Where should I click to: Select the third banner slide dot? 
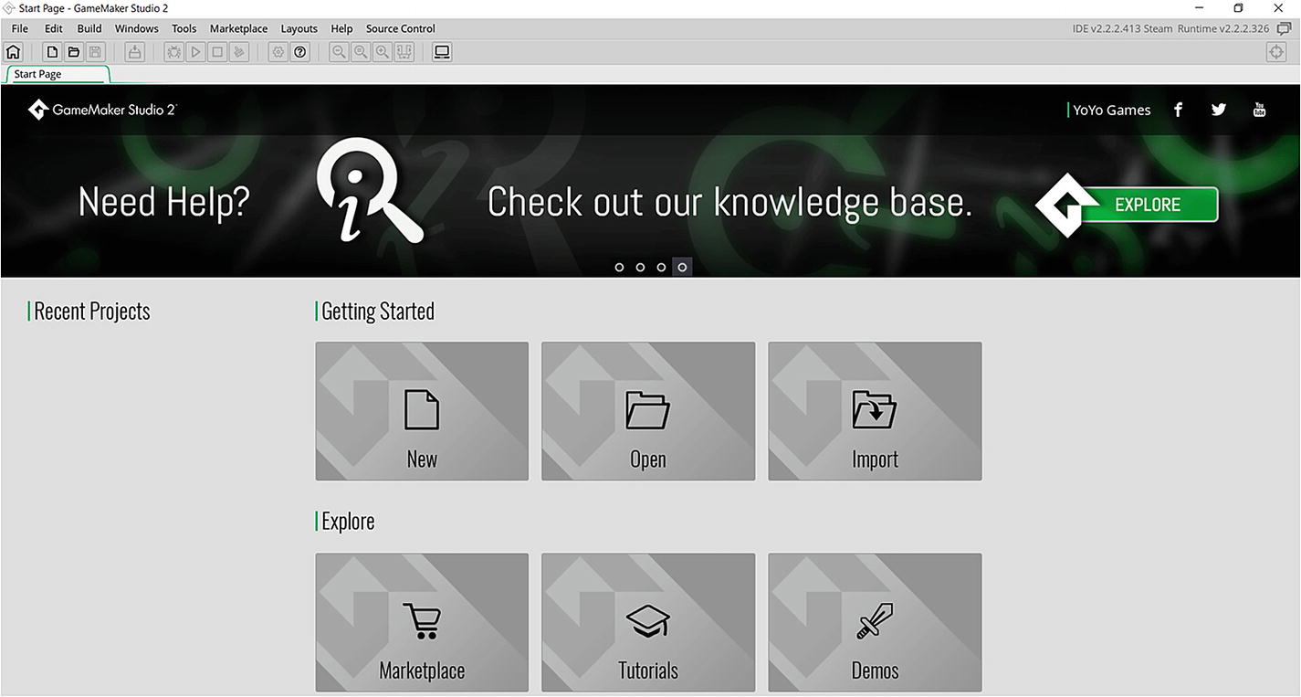point(661,267)
